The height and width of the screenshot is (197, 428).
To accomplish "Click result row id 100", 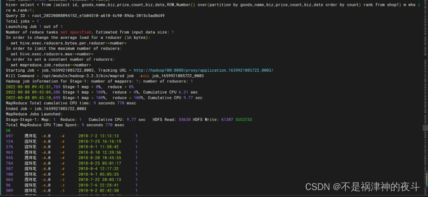I will tap(9, 174).
